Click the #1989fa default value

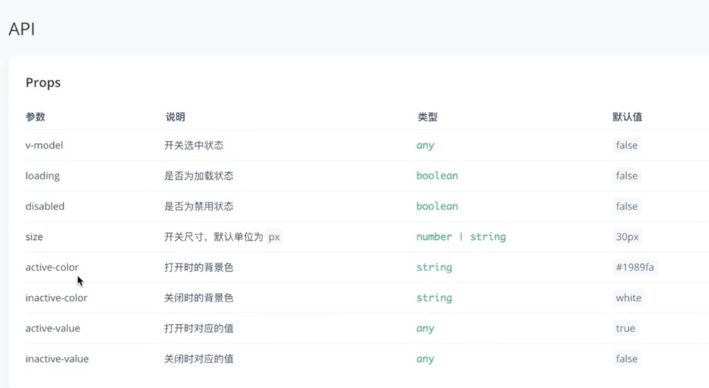pos(635,268)
